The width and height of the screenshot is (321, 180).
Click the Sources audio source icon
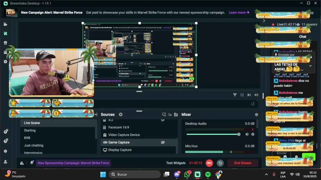pos(170,114)
